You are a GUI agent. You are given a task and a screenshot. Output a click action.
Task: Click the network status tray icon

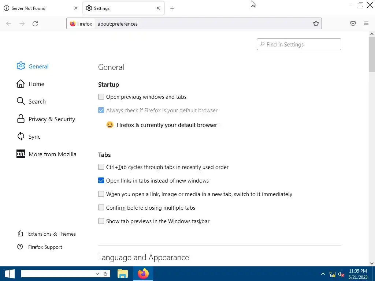pos(333,274)
